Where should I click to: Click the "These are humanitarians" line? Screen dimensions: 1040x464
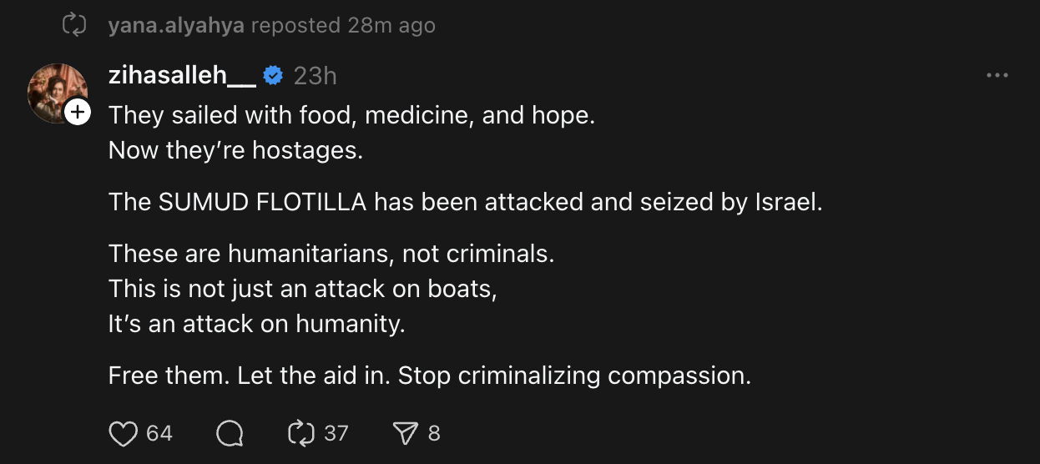point(331,253)
